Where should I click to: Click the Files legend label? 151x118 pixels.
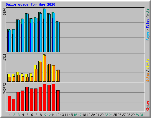(x=148, y=24)
